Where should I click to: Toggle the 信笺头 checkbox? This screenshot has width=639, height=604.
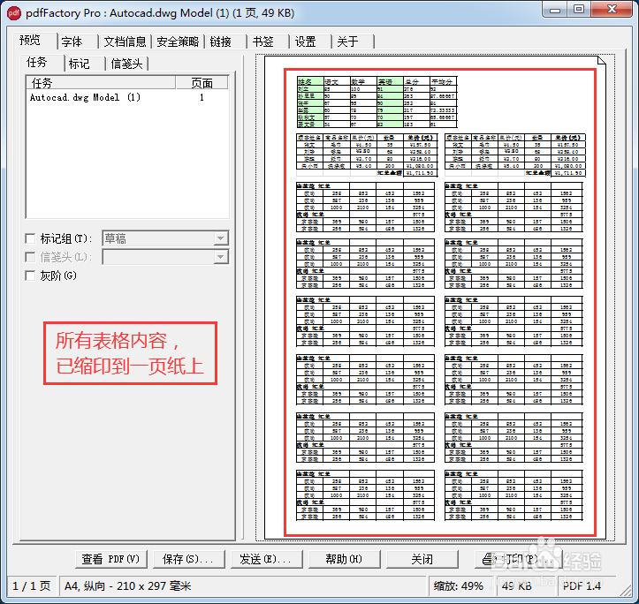coord(30,257)
